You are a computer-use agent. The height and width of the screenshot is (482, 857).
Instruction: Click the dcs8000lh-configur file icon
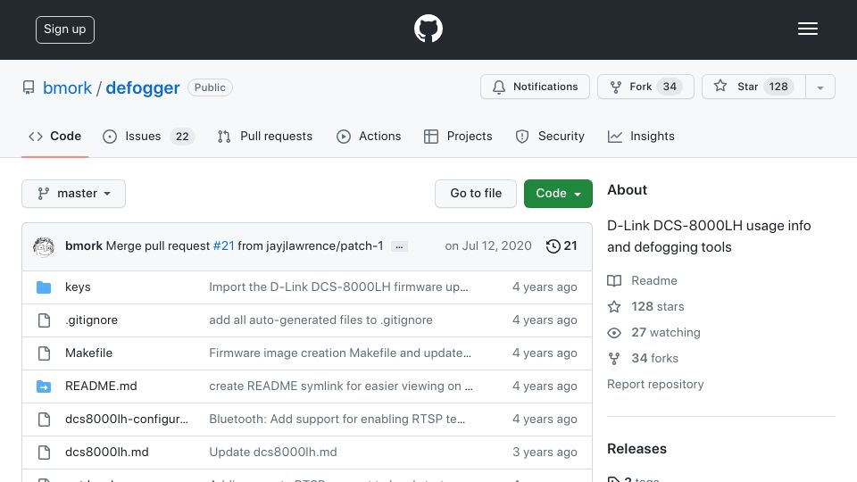coord(44,420)
